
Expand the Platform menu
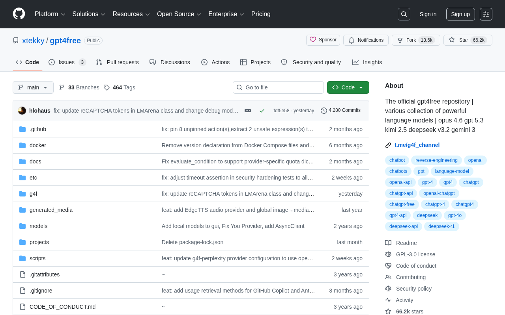50,14
